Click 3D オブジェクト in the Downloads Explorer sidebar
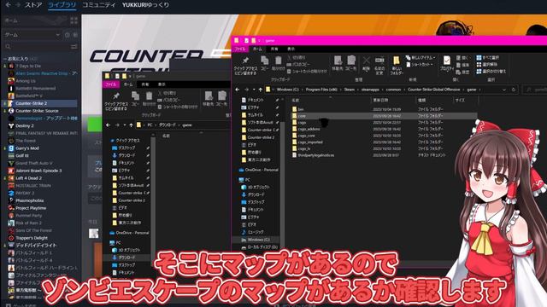 point(129,250)
